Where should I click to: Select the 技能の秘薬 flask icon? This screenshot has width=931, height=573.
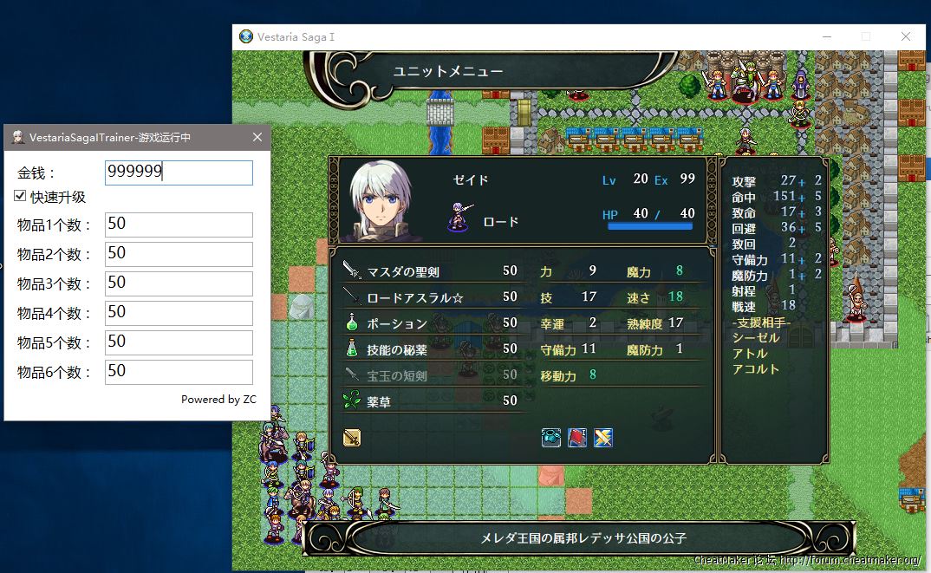point(351,348)
